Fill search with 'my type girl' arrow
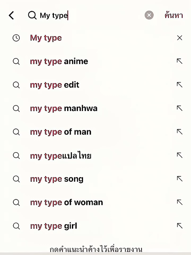 click(x=180, y=226)
